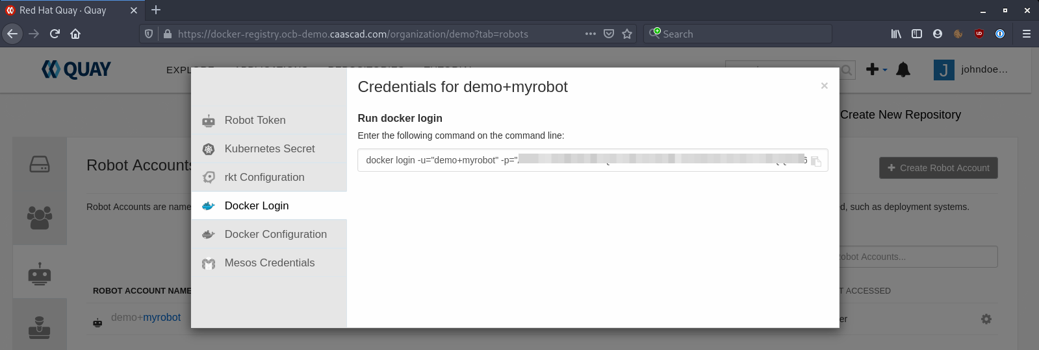Image resolution: width=1039 pixels, height=350 pixels.
Task: Open a new browser tab
Action: tap(156, 10)
